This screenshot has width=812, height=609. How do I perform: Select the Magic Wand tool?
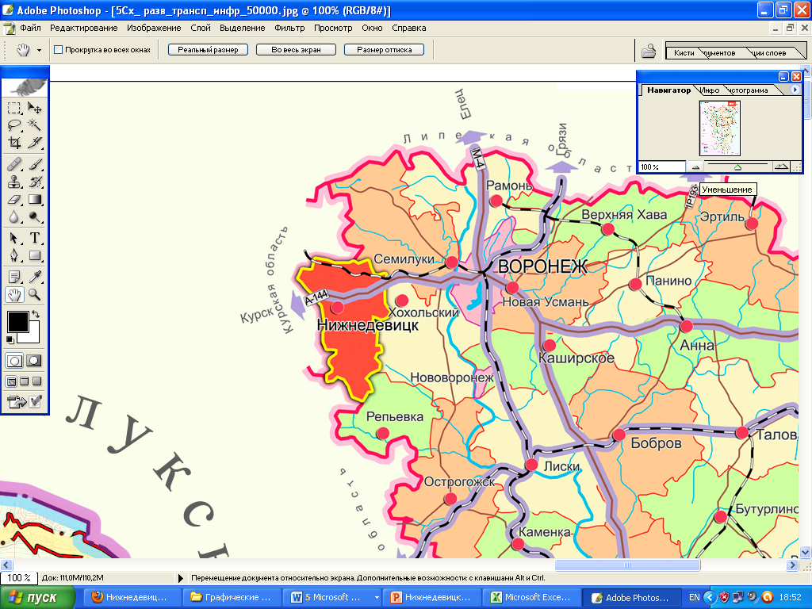pyautogui.click(x=35, y=125)
